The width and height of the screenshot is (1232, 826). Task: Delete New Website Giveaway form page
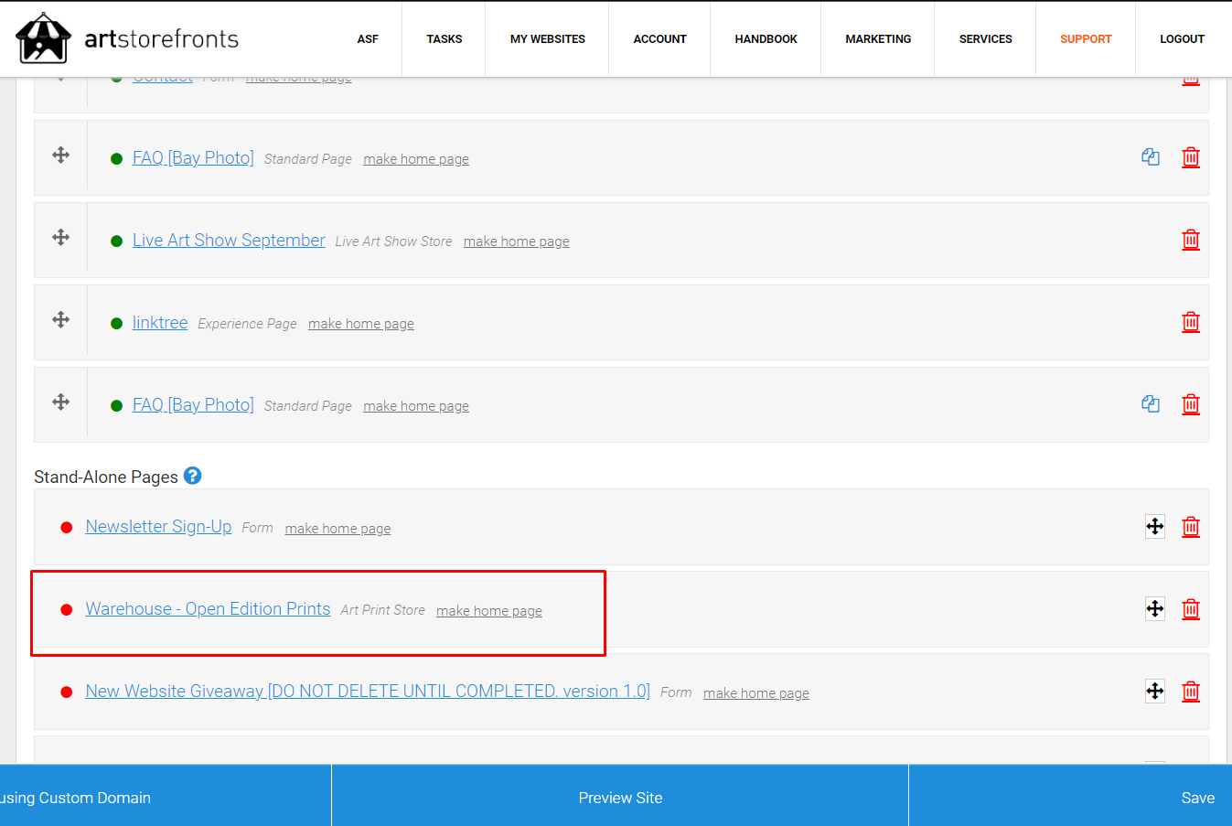pos(1191,692)
